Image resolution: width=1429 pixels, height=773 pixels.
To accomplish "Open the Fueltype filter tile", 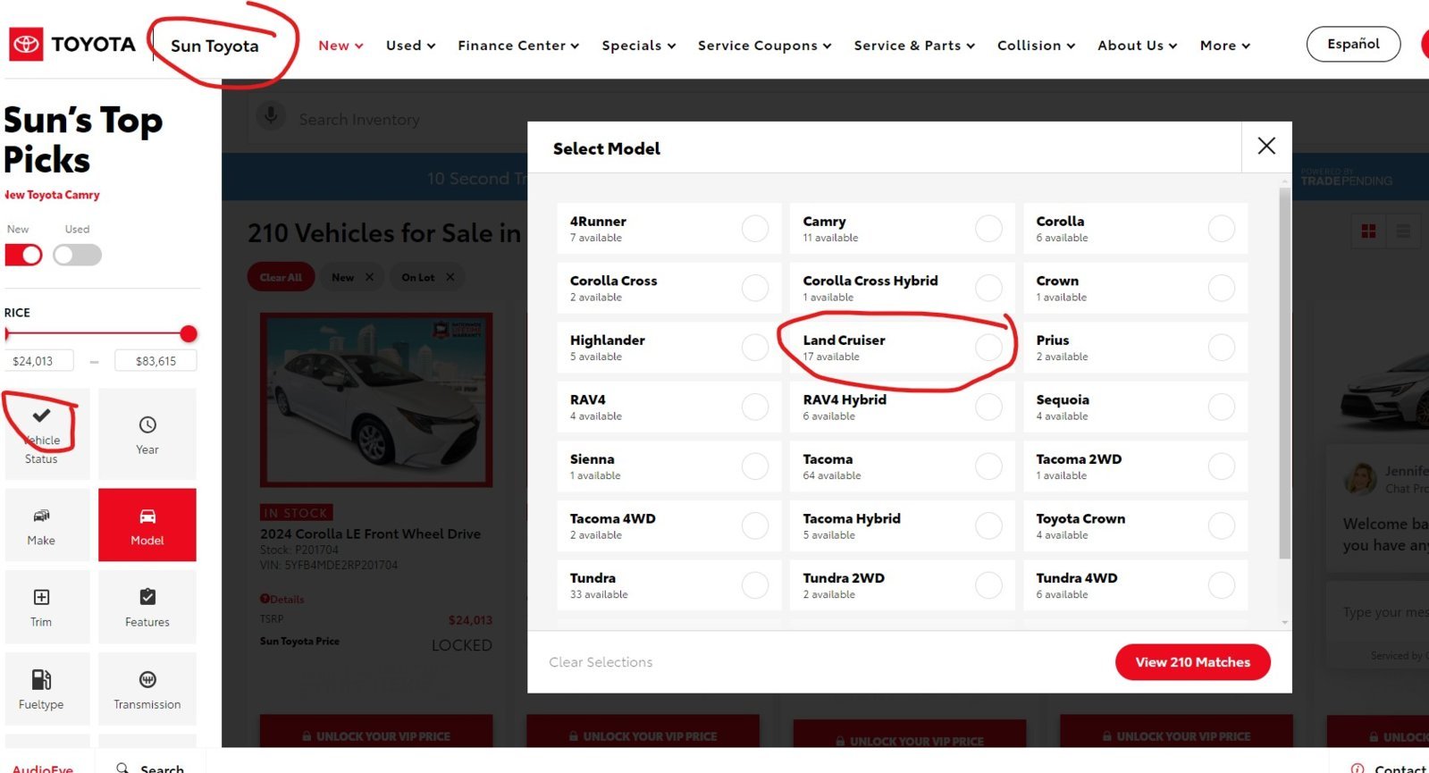I will click(x=46, y=689).
